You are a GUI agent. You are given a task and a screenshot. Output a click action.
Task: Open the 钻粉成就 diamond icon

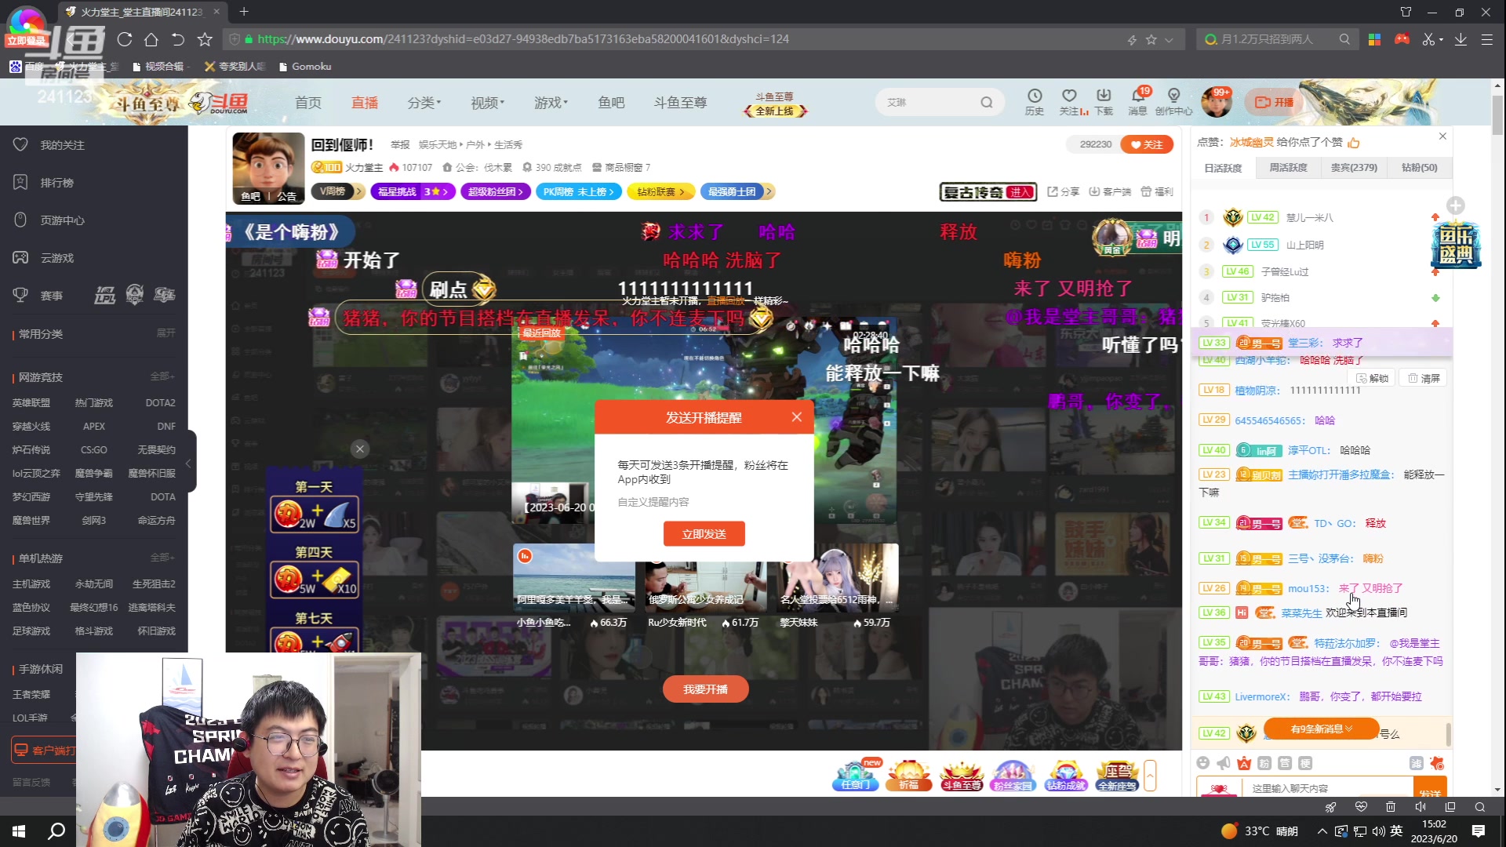[1065, 775]
